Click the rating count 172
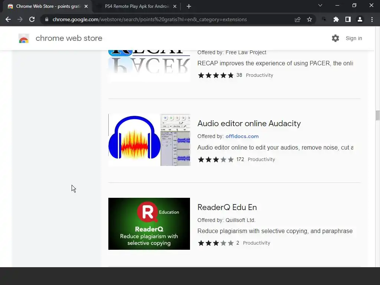Screen dimensions: 380x285 tap(240, 159)
